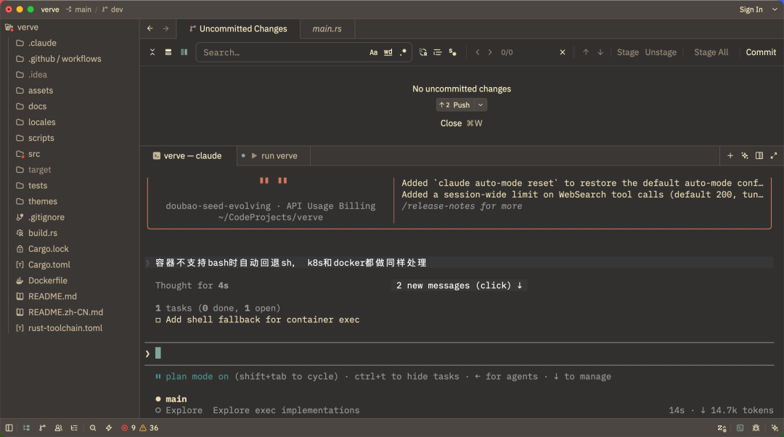Screen dimensions: 784x437
Task: Select the Uncommitted Changes tab
Action: coord(239,29)
